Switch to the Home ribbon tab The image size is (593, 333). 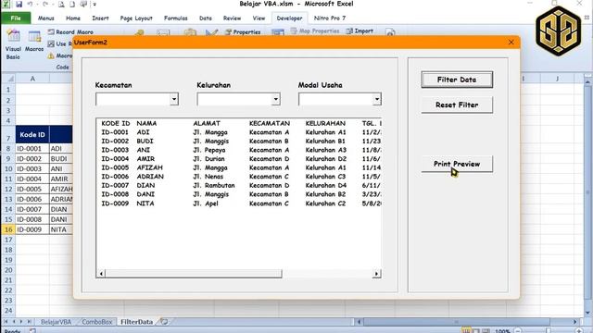coord(73,18)
